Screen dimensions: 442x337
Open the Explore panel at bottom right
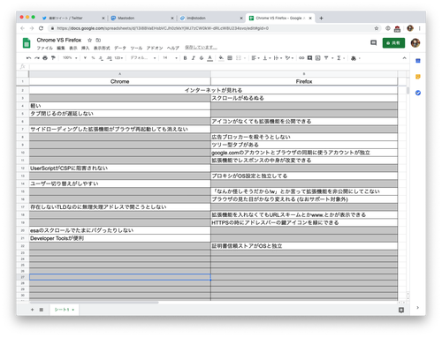pyautogui.click(x=401, y=310)
